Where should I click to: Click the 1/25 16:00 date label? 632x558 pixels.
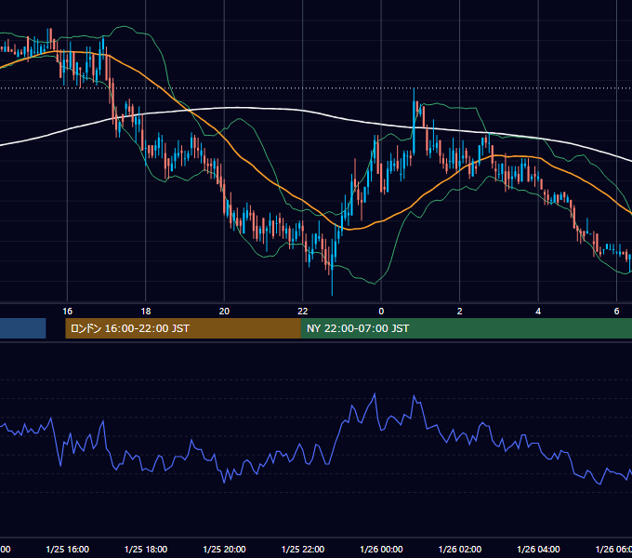67,550
